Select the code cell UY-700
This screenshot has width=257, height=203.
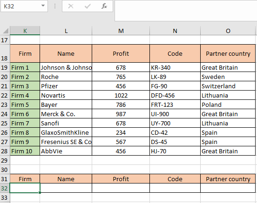point(175,123)
